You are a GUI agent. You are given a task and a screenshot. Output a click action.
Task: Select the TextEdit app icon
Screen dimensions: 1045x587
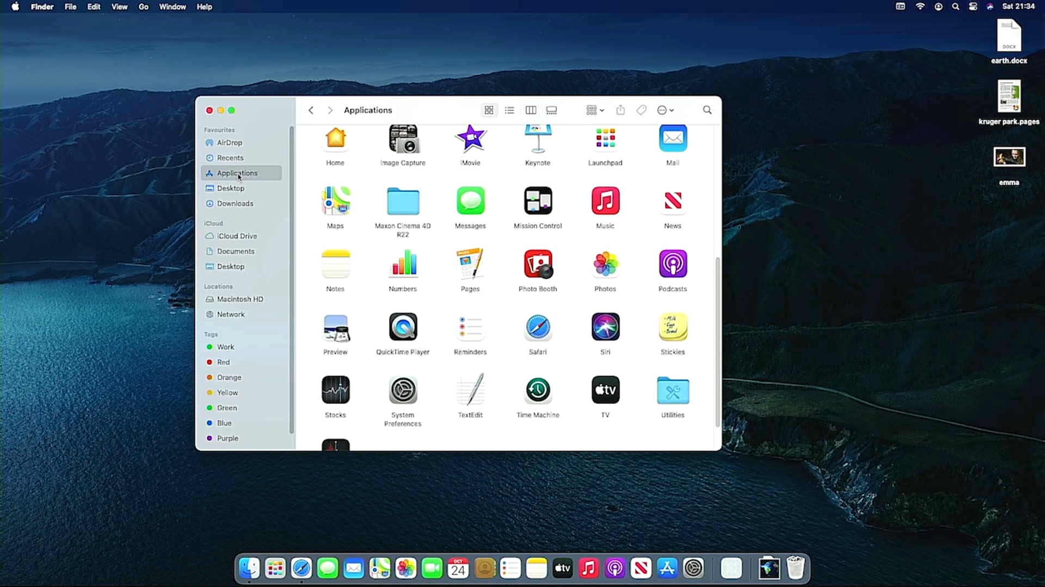coord(470,390)
